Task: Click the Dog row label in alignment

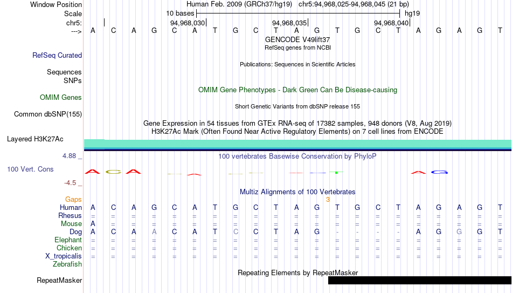Action: [75, 232]
